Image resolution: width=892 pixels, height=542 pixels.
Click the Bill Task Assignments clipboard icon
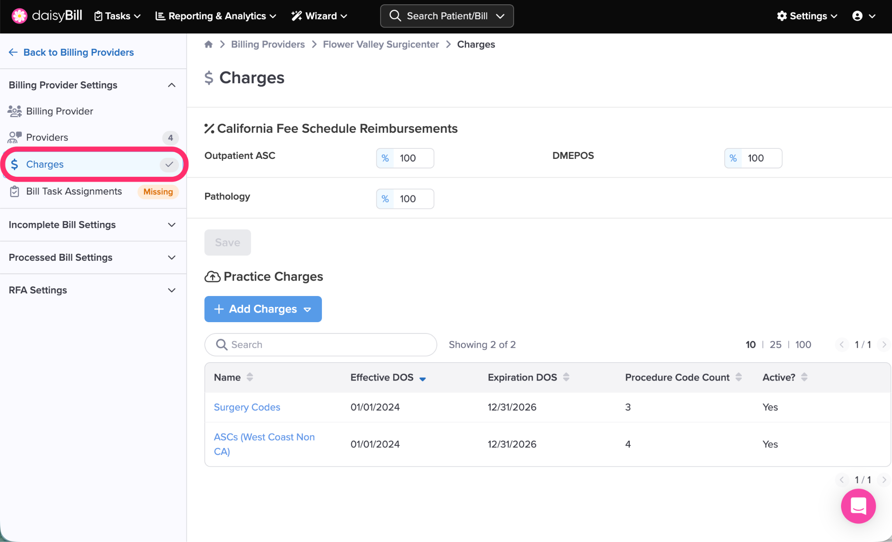tap(14, 192)
